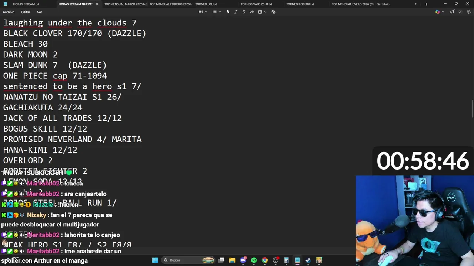Click the 'BOGUS SKILL 12/12' line

tap(45, 129)
